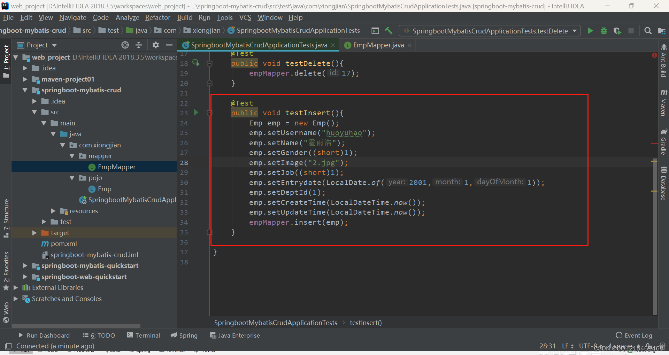This screenshot has height=355, width=669.
Task: Close the EmpMapper.java tab
Action: (x=409, y=45)
